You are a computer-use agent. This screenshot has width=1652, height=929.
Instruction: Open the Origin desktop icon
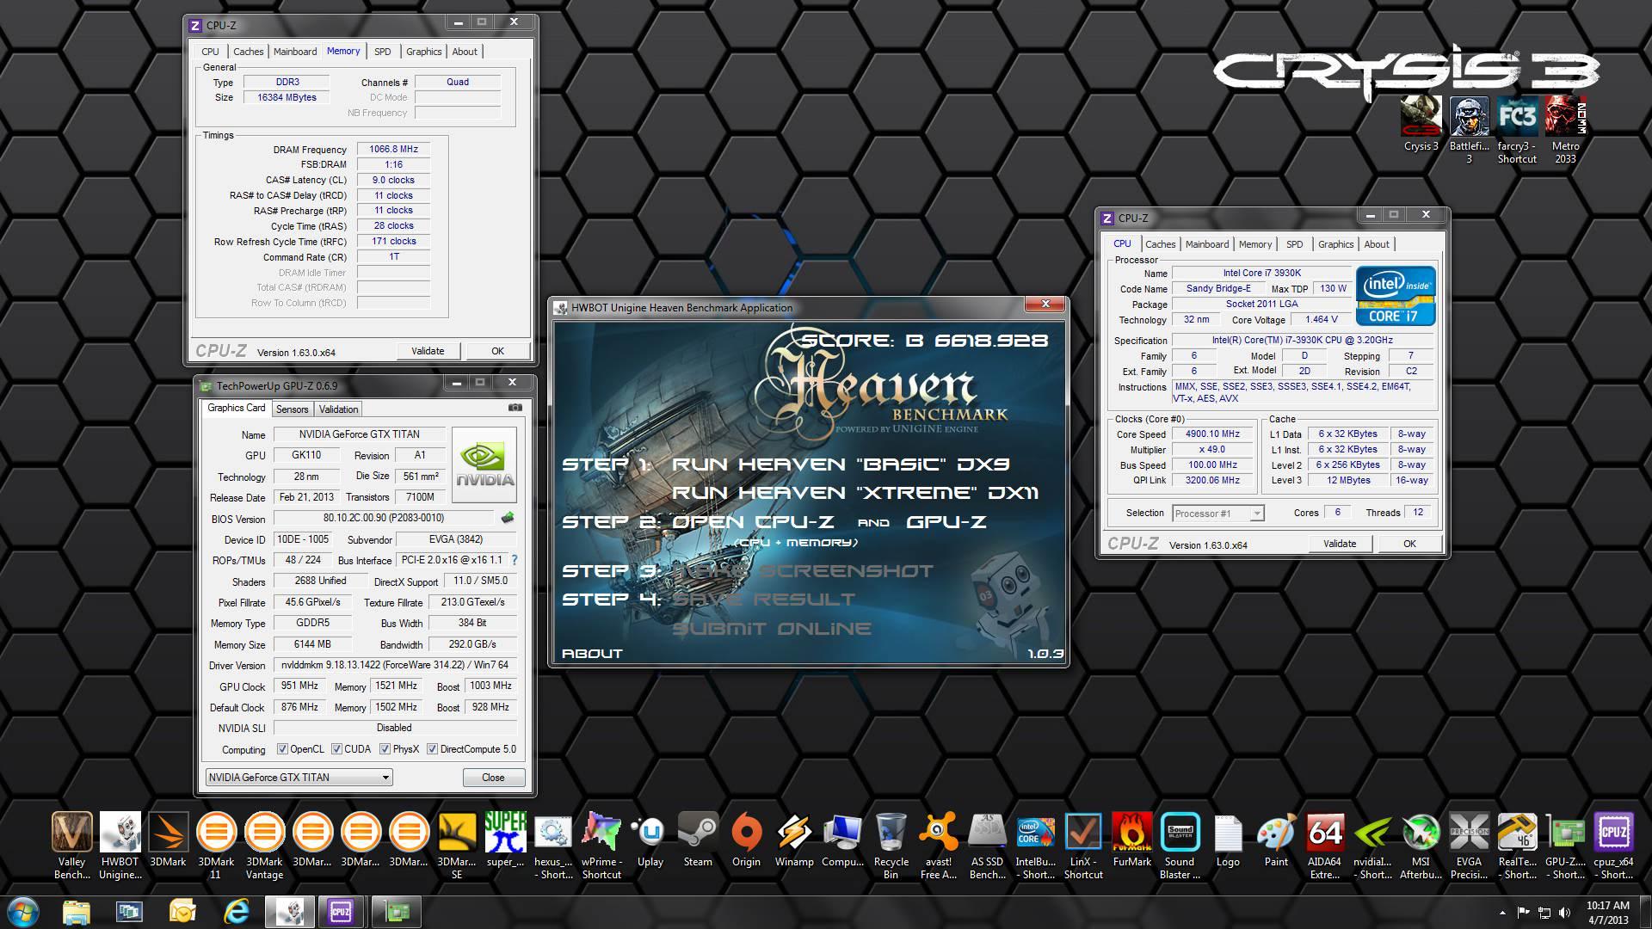746,840
